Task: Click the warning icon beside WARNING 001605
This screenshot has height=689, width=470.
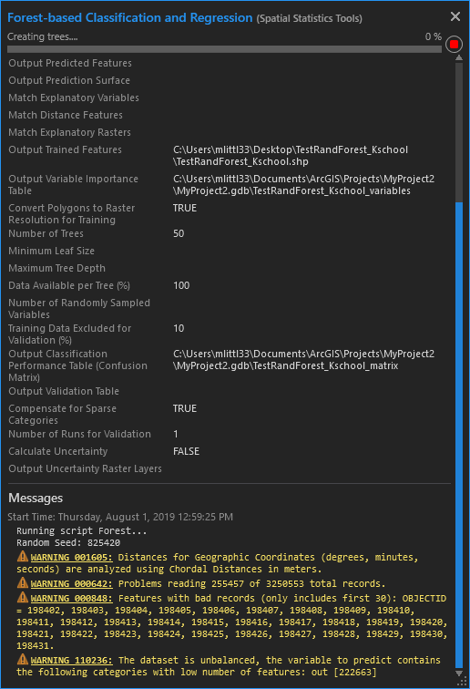Action: click(x=23, y=557)
